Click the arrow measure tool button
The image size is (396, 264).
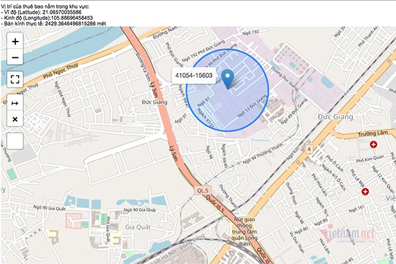pos(15,103)
